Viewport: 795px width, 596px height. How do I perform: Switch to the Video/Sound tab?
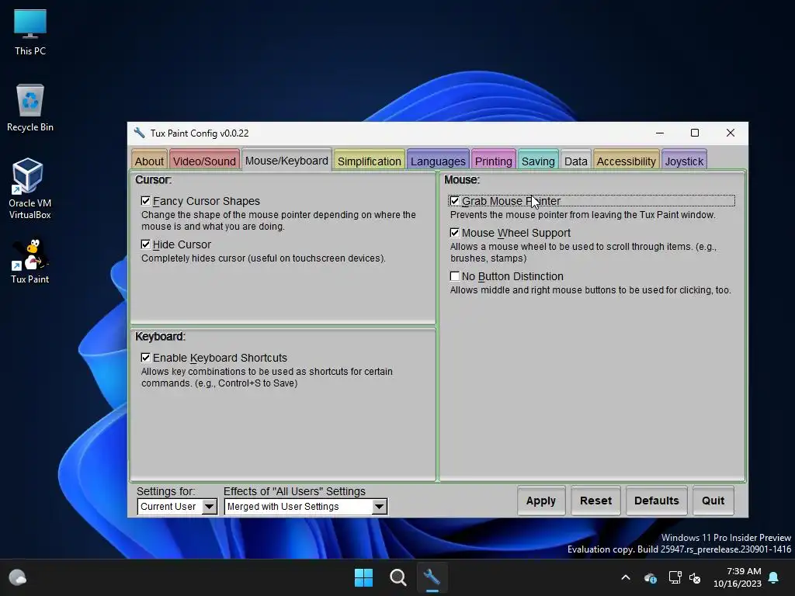point(204,161)
